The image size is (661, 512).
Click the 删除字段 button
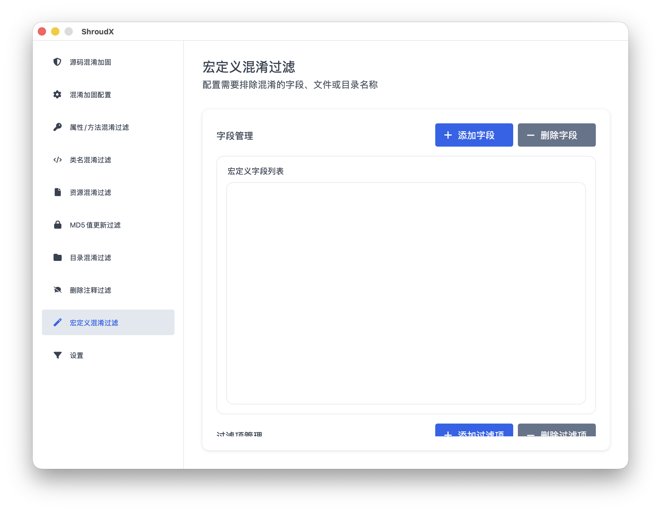[557, 135]
